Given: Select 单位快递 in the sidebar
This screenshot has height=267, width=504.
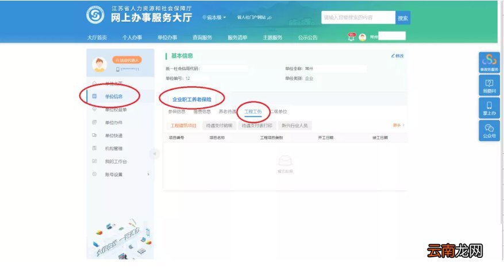Looking at the screenshot, I should (x=114, y=136).
